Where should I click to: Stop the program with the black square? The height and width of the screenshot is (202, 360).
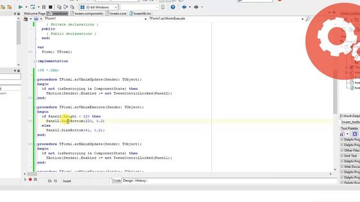pos(51,7)
